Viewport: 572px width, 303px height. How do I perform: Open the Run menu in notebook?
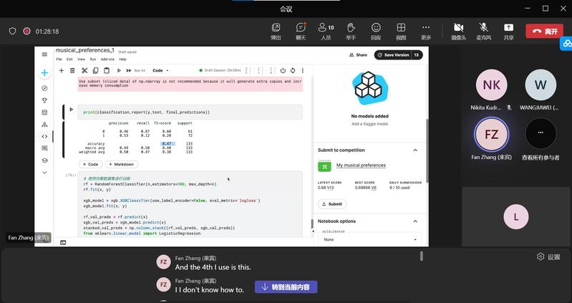pos(93,59)
